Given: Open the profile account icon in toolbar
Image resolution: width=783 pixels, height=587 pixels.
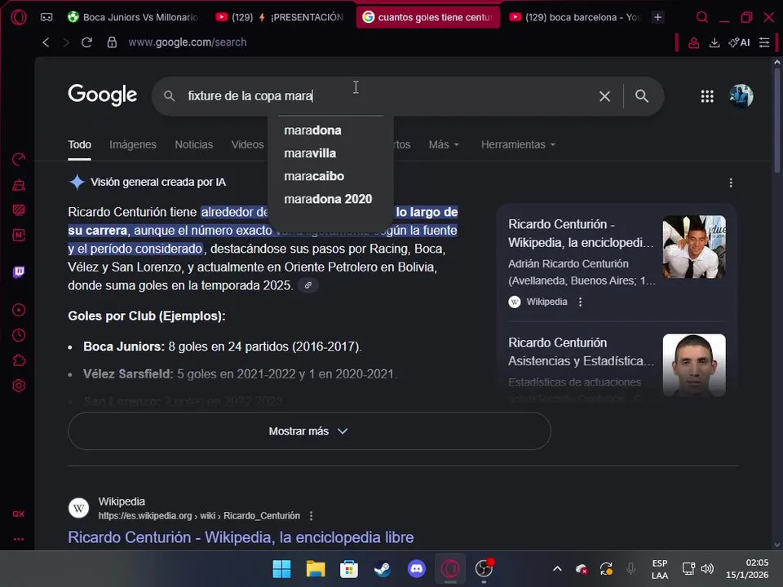Looking at the screenshot, I should click(693, 42).
